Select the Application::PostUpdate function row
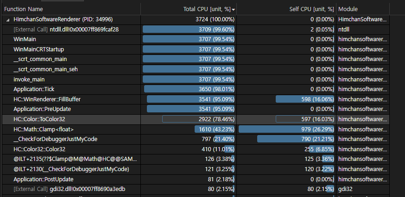 196,179
